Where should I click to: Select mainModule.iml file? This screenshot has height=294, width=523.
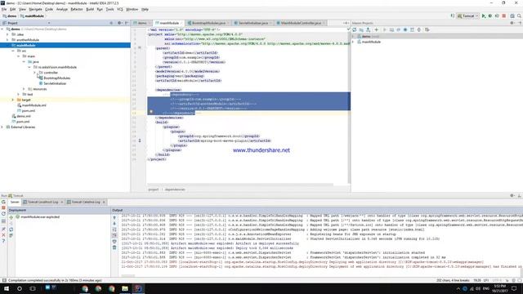click(34, 105)
